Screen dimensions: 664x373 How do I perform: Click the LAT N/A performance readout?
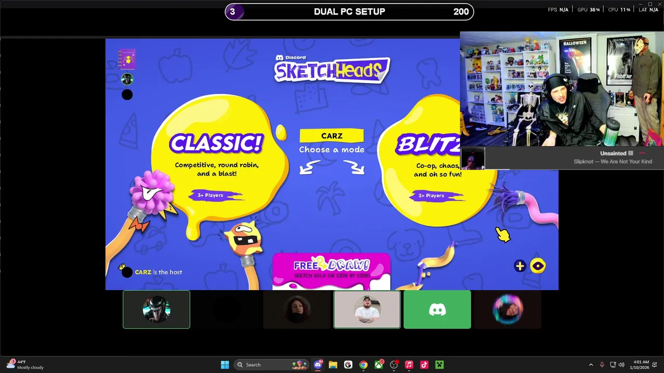648,10
